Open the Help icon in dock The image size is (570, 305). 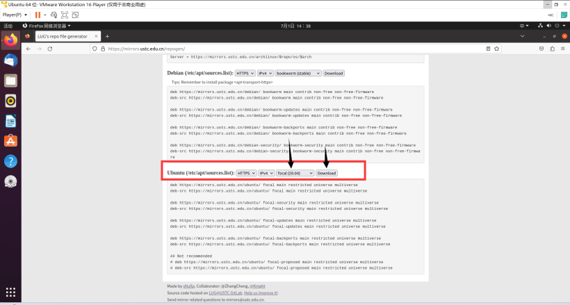coord(10,161)
